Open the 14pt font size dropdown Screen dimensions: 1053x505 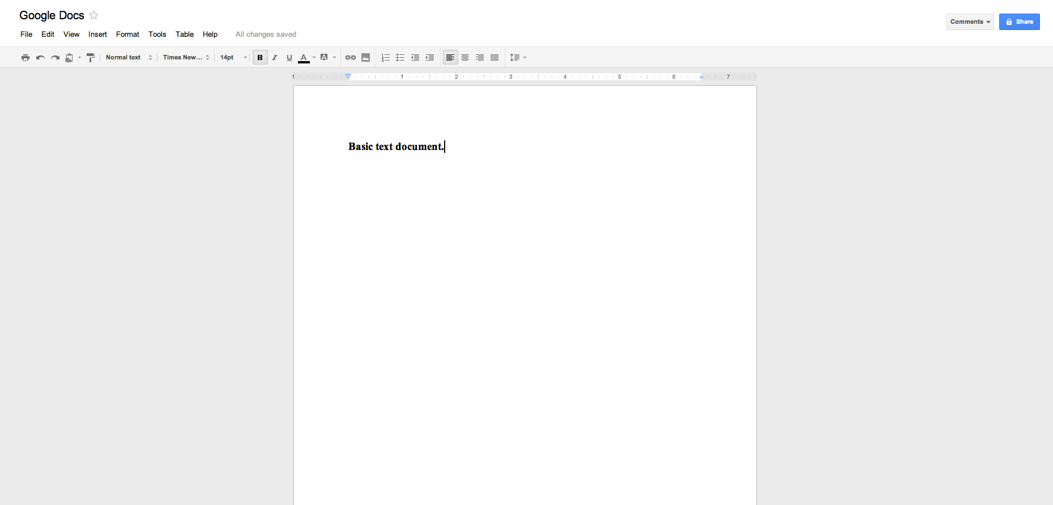click(233, 58)
